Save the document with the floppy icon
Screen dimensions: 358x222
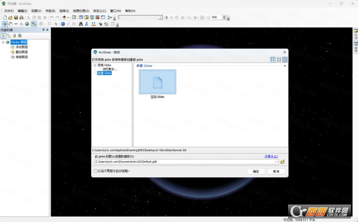pos(16,17)
